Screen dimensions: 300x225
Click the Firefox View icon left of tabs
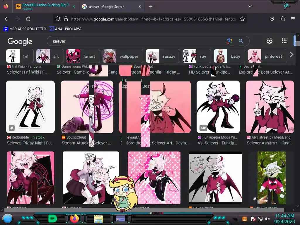6,6
